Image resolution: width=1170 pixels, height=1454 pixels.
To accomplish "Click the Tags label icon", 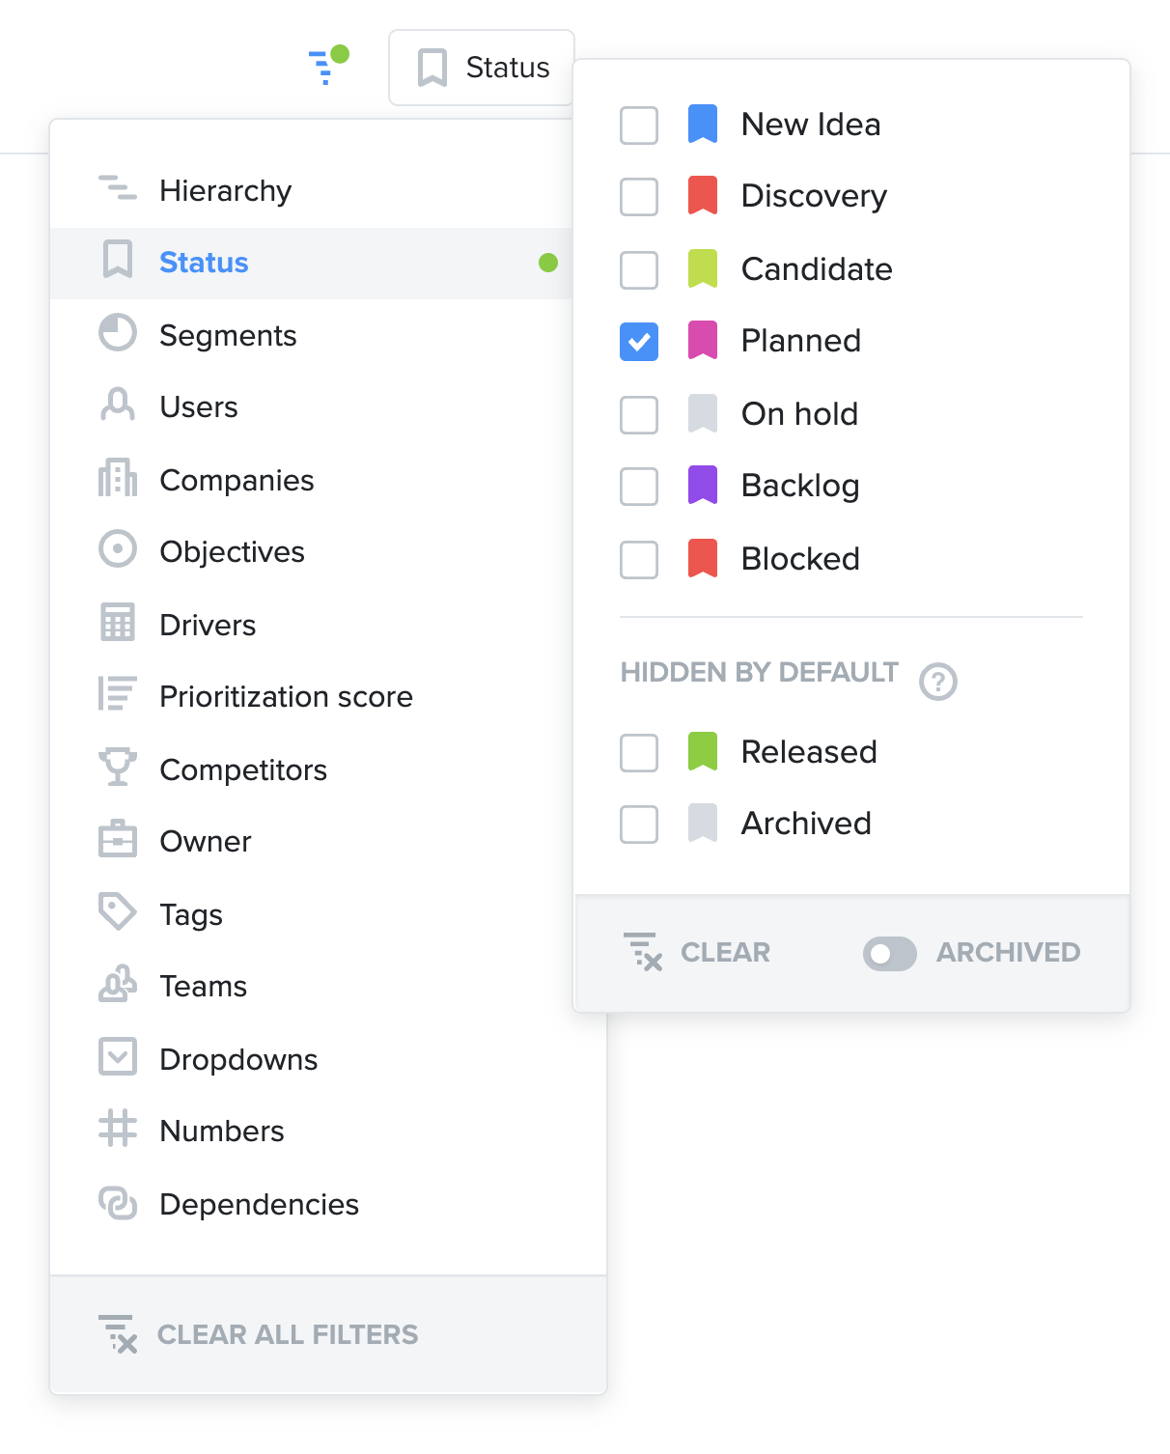I will point(118,912).
